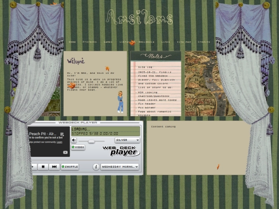279x209 pixels.
Task: Click the Web Deck Player logo
Action: pyautogui.click(x=121, y=151)
